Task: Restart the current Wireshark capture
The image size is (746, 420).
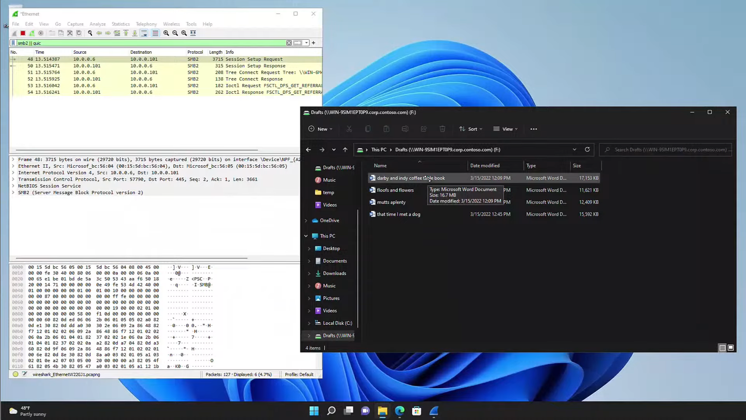Action: click(x=32, y=33)
